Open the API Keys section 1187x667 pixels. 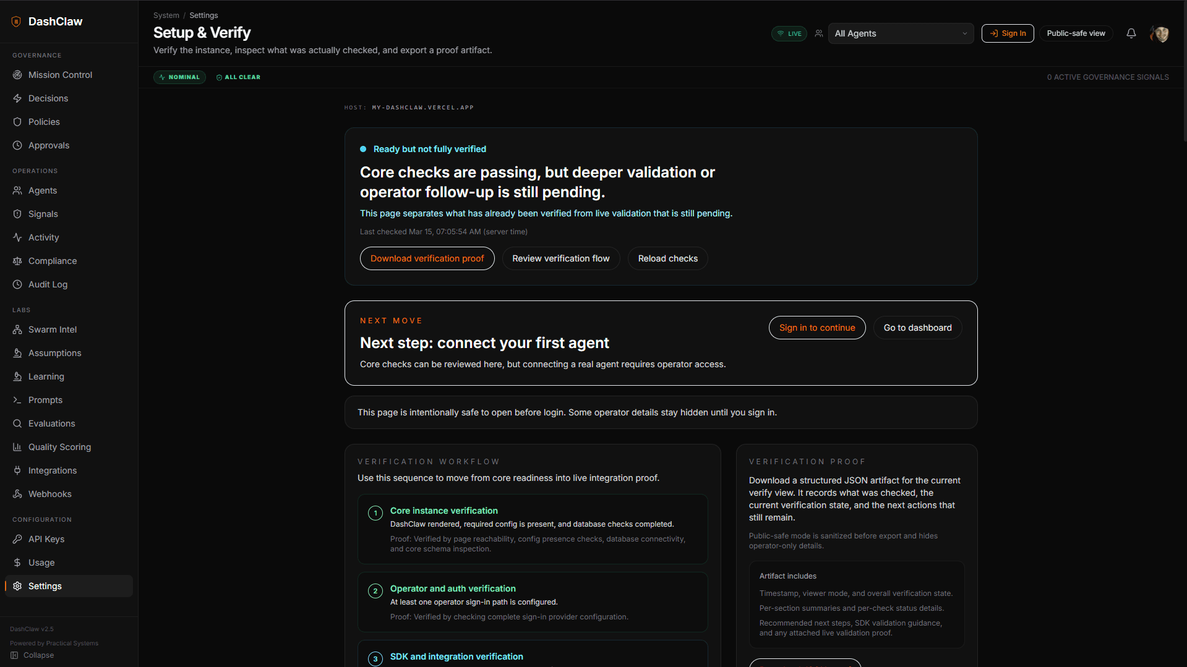(x=46, y=539)
